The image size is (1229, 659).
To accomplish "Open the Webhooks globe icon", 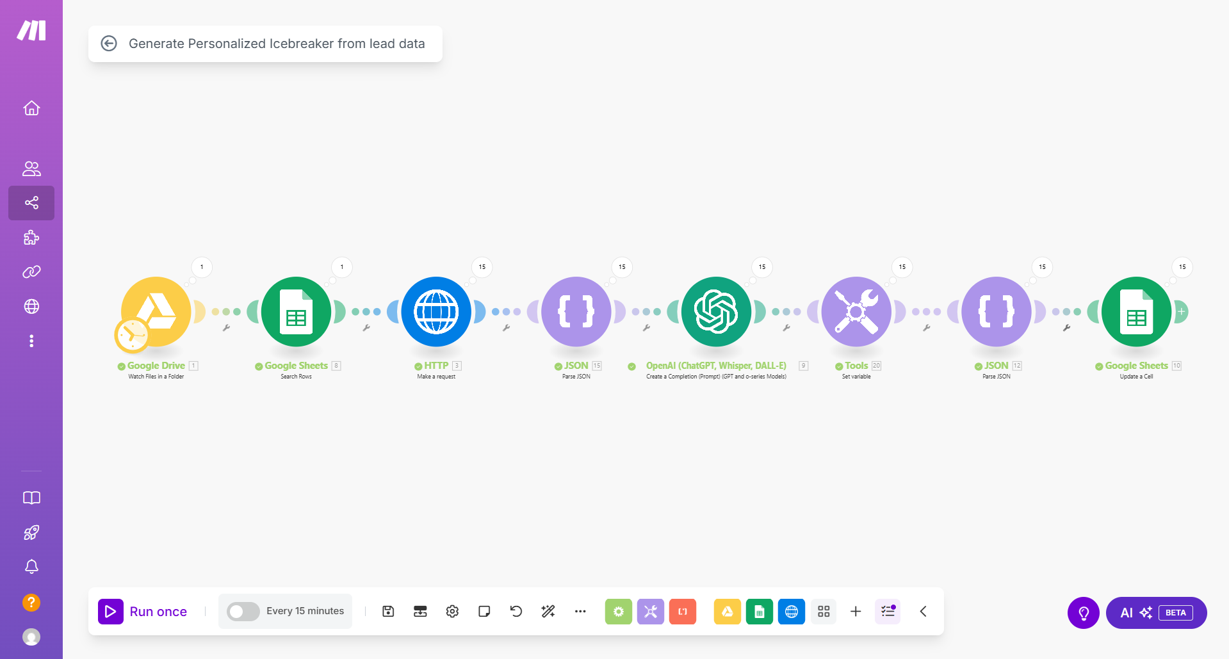I will click(31, 307).
